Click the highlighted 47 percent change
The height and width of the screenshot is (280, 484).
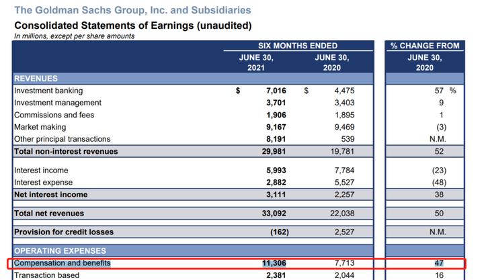click(439, 263)
